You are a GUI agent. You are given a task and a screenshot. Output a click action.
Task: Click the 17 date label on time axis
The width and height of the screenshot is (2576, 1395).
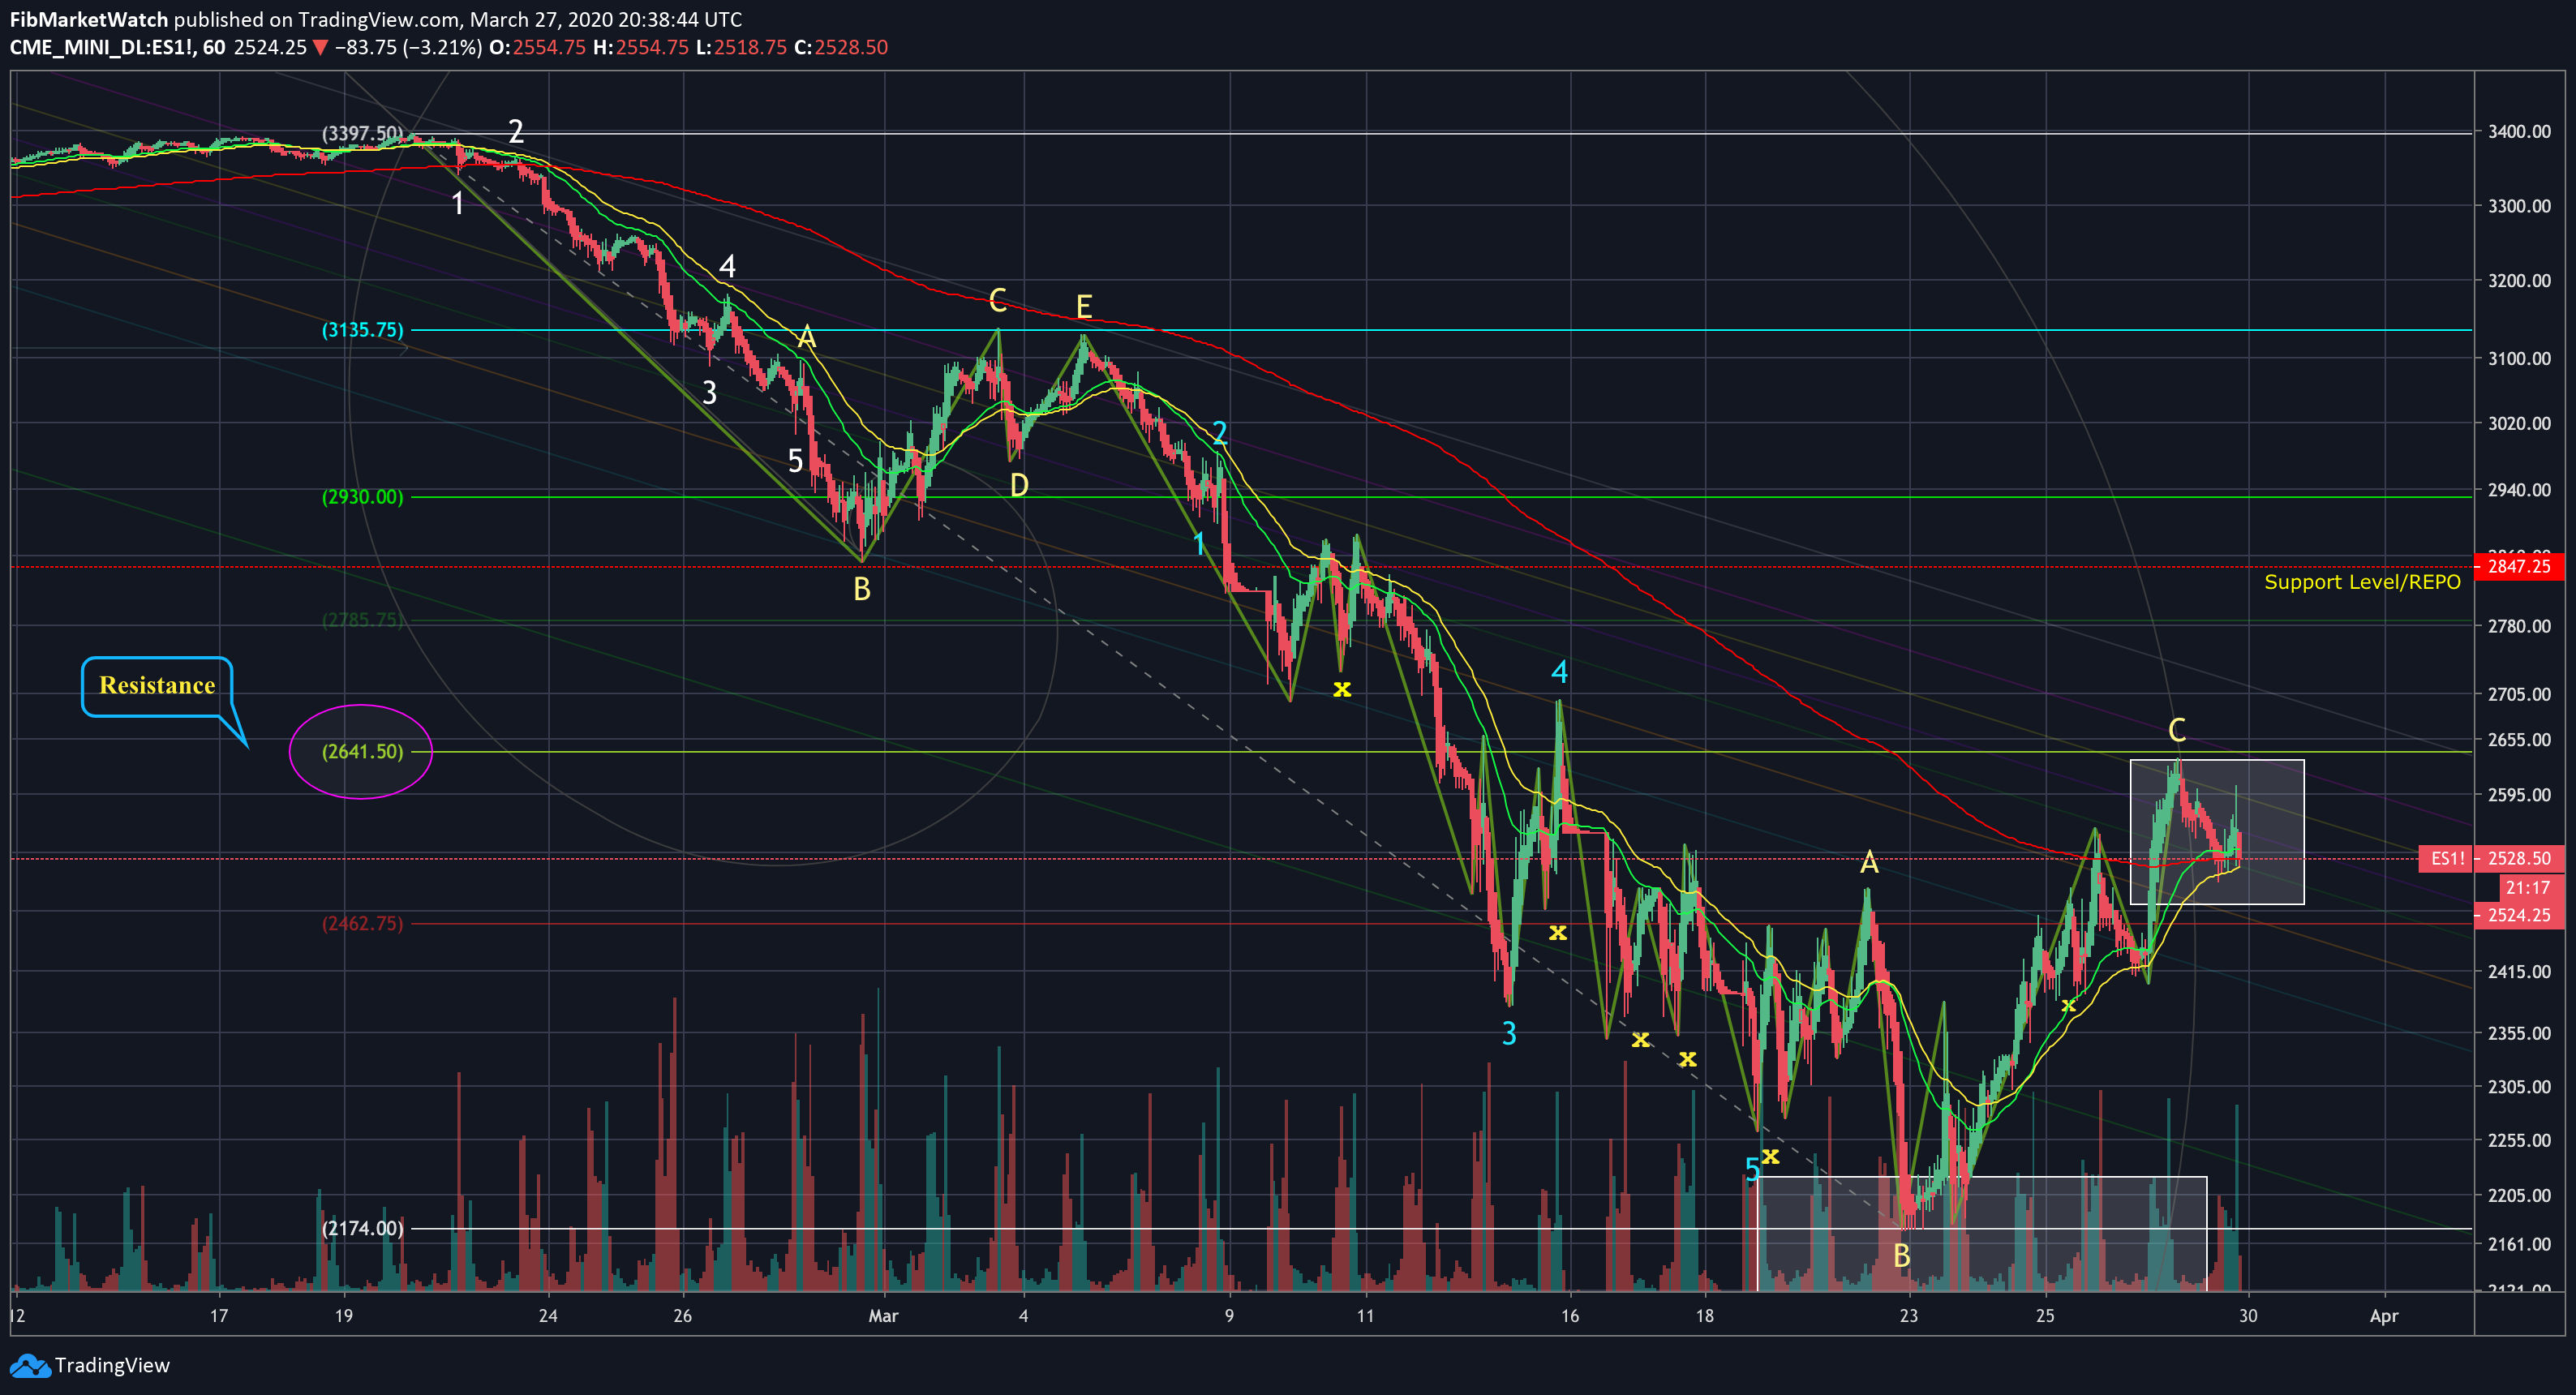click(x=219, y=1316)
